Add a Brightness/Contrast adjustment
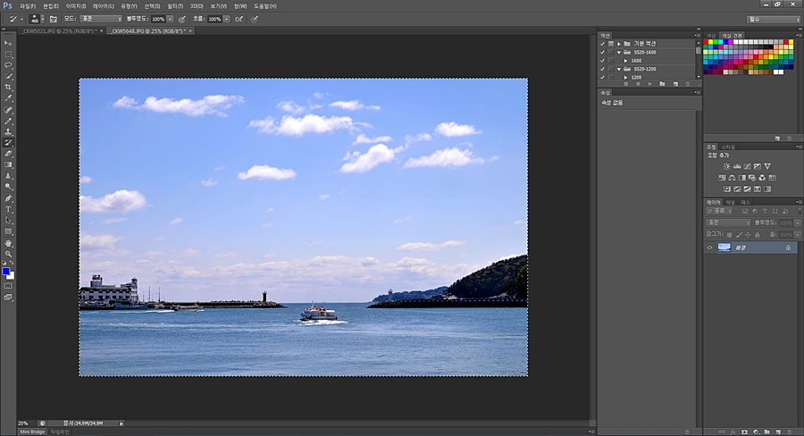The height and width of the screenshot is (436, 804). (x=726, y=166)
